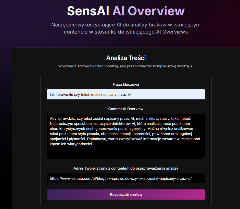Screen dimensions: 240x209
Task: Click the empty area below the text in the text area
Action: pos(126,153)
